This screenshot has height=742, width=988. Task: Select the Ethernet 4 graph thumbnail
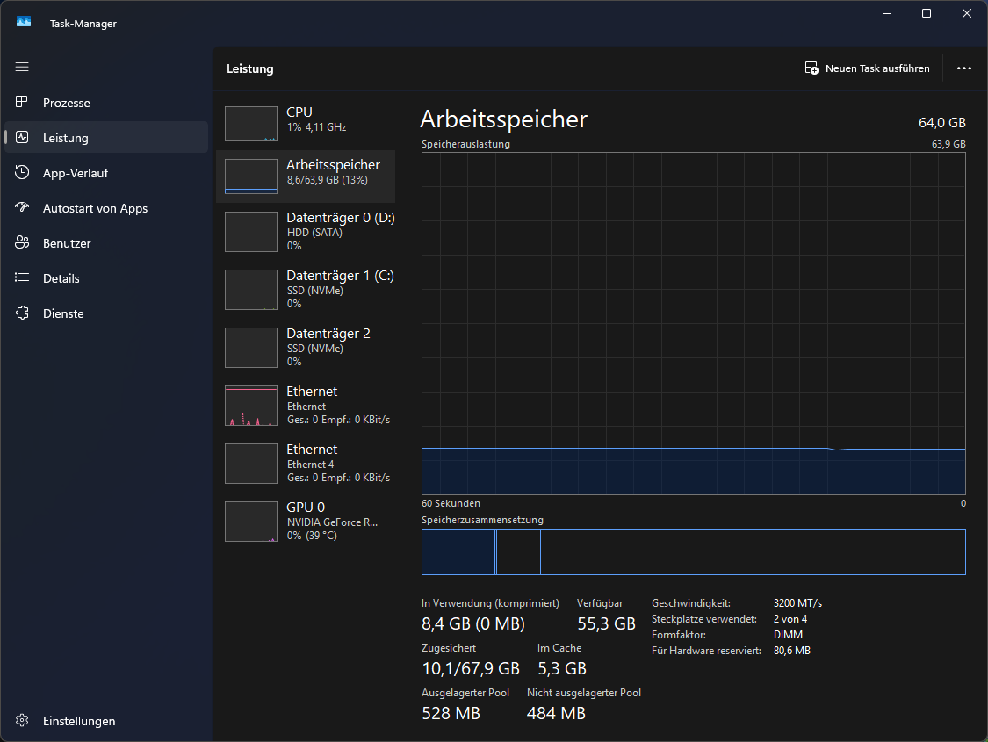[x=251, y=464]
